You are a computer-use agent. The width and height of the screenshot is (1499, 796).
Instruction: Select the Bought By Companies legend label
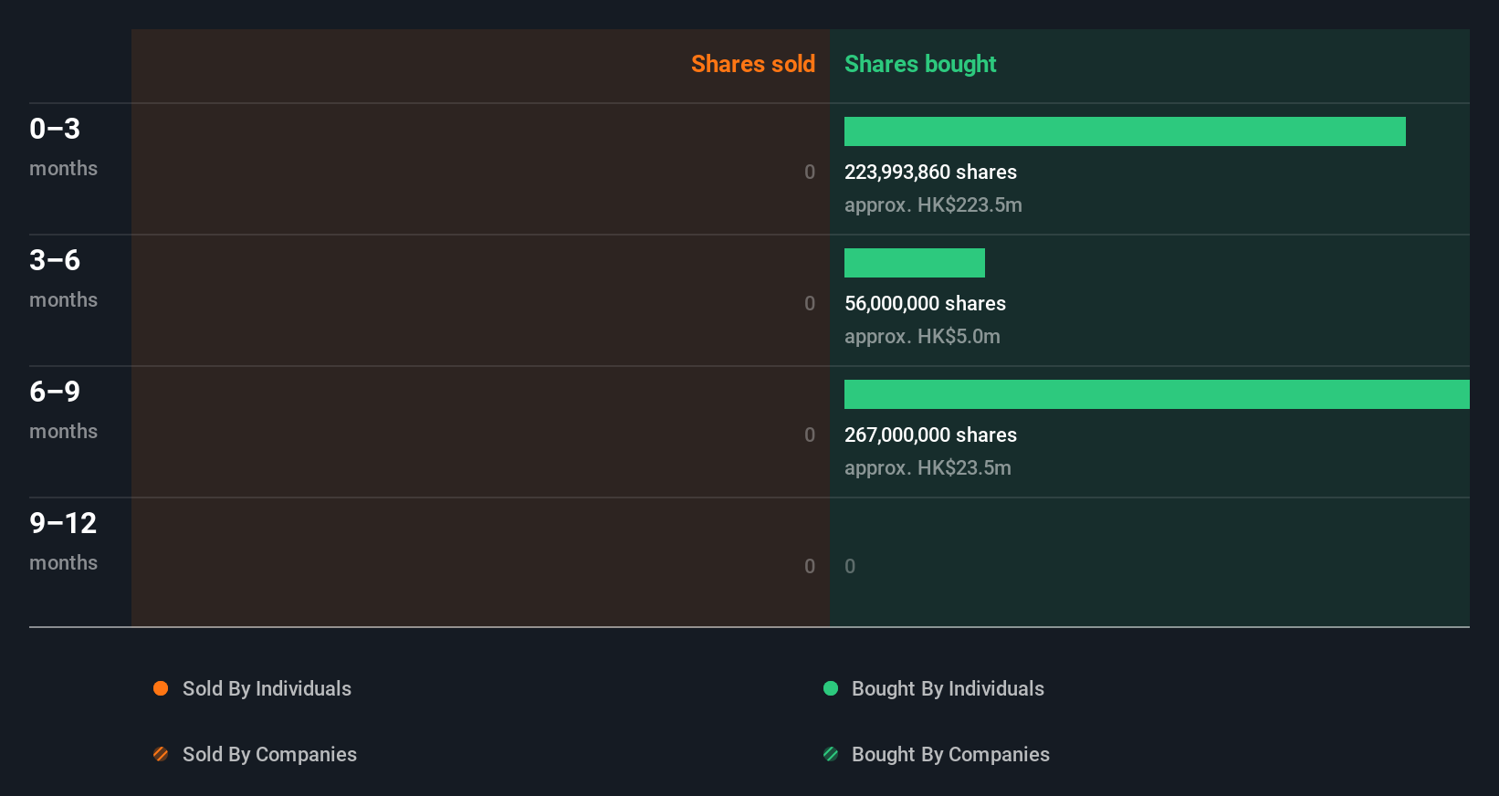click(x=950, y=754)
